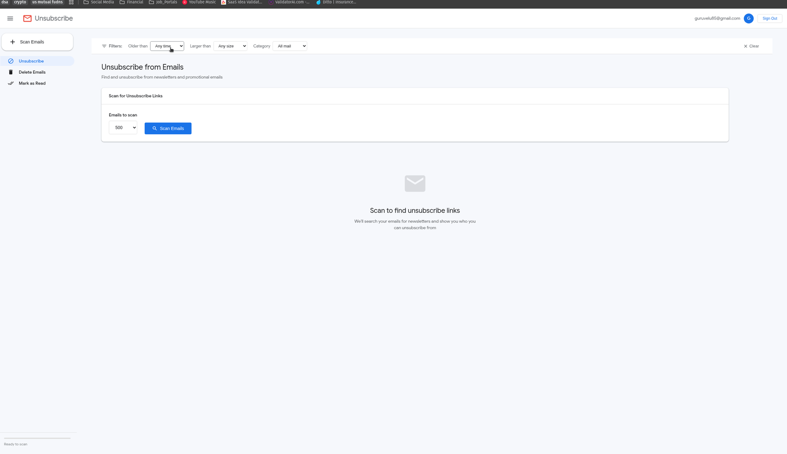Click the Delete Emails trash icon
The height and width of the screenshot is (454, 787).
[x=11, y=72]
